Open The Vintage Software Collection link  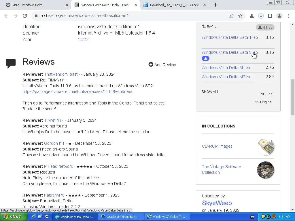(x=222, y=169)
